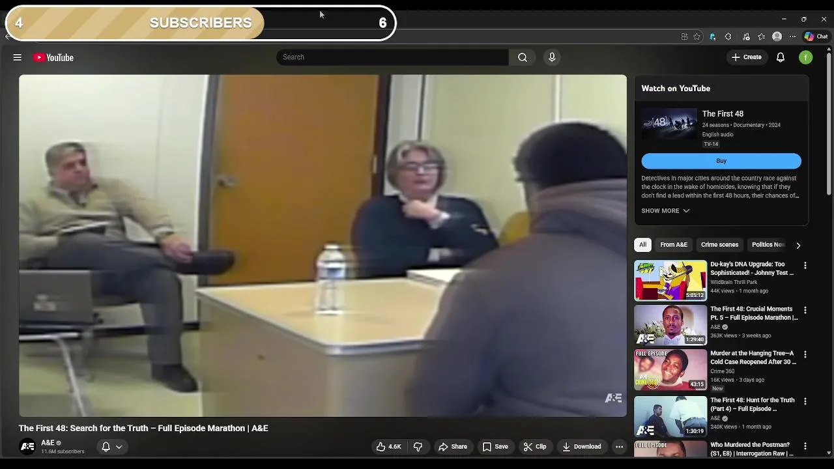Click the '11.6M subscribers' text

(63, 451)
